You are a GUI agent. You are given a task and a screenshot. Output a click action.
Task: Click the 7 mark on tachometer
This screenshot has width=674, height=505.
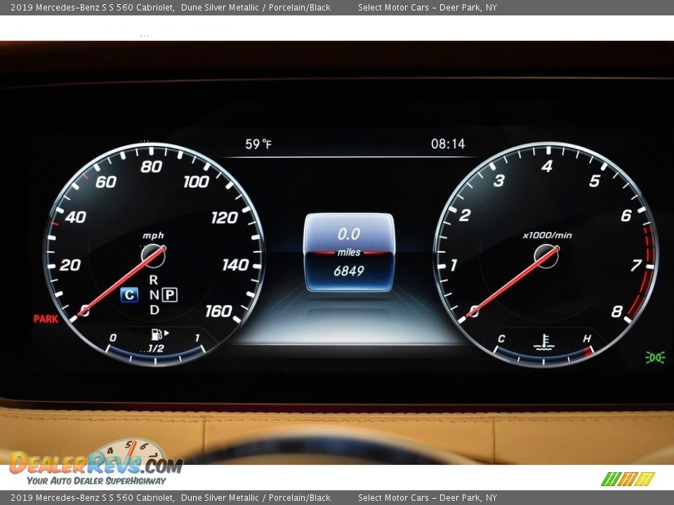[636, 265]
